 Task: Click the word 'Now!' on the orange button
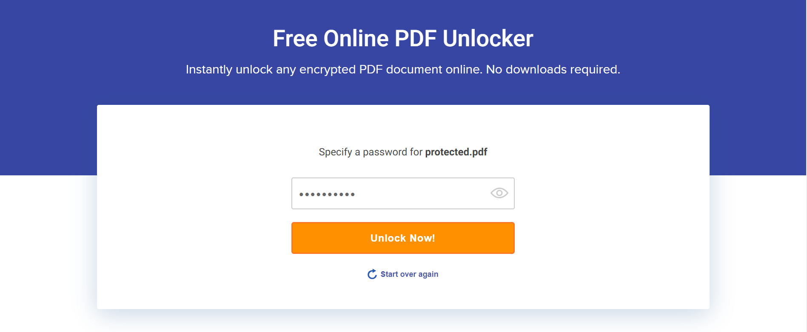(422, 238)
